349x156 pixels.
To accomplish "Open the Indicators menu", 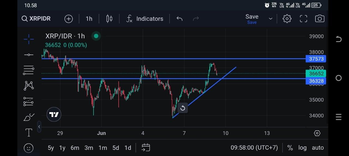I will 145,19.
